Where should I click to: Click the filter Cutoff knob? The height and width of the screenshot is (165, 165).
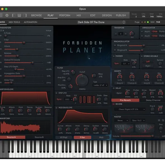[82, 80]
